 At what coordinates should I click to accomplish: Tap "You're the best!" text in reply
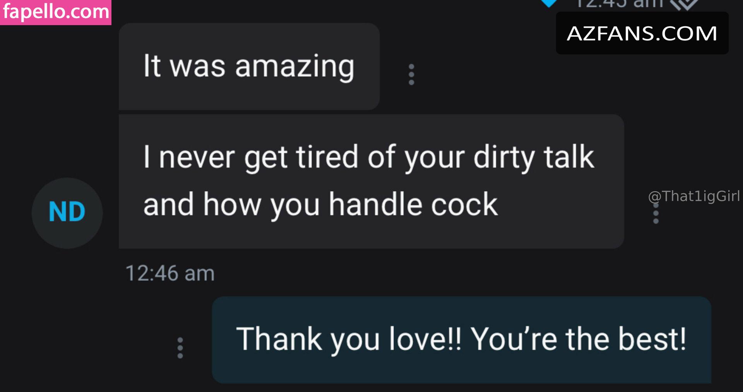pyautogui.click(x=579, y=339)
